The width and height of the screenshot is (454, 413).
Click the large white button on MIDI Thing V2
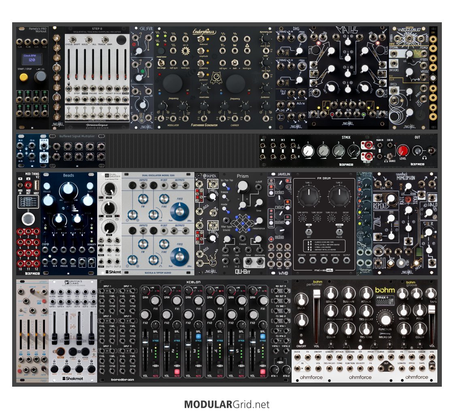tap(28, 219)
